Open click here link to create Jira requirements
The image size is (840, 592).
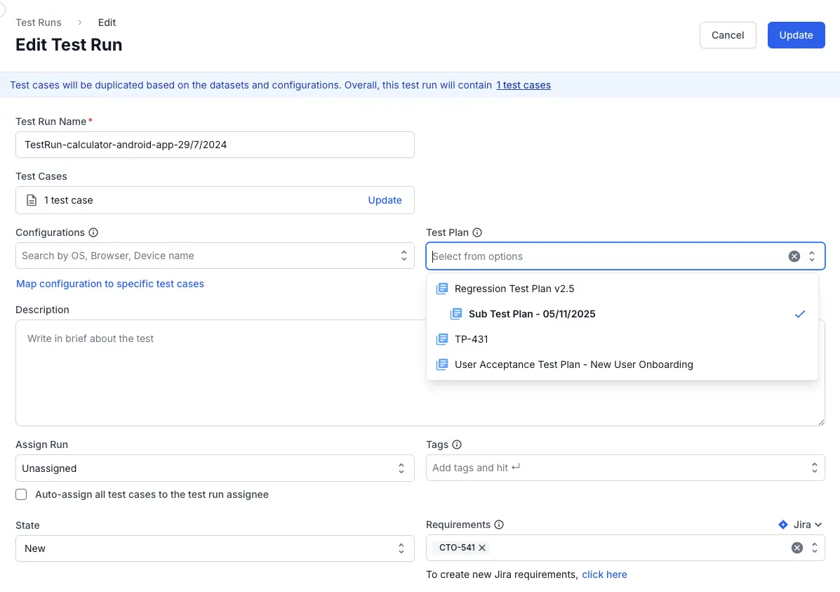pos(604,574)
